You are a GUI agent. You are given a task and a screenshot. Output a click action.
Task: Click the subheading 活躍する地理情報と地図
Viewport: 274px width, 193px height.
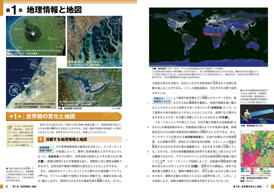66,139
